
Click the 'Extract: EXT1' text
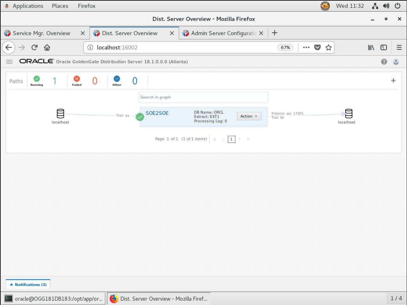207,117
